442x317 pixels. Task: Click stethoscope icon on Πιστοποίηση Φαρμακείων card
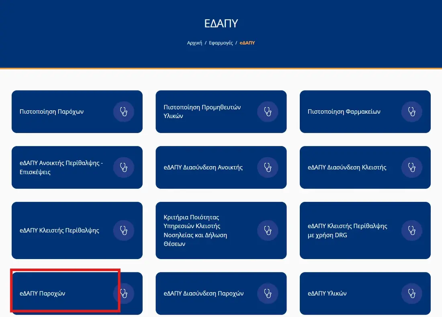pyautogui.click(x=411, y=111)
